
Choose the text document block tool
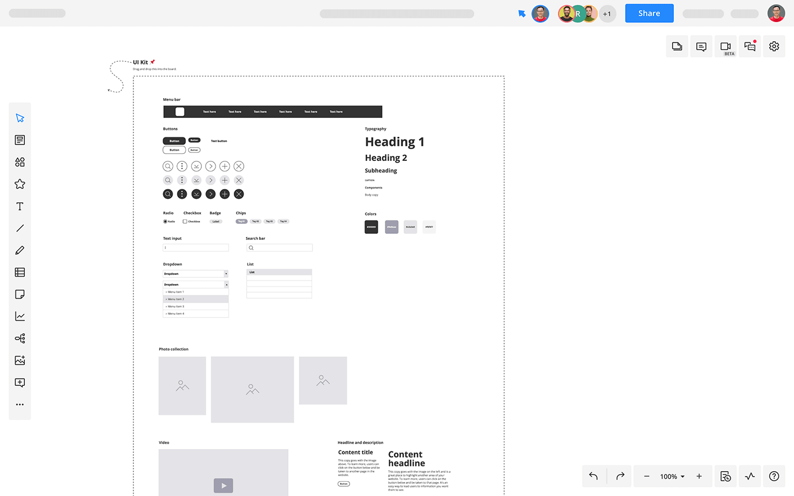[20, 140]
